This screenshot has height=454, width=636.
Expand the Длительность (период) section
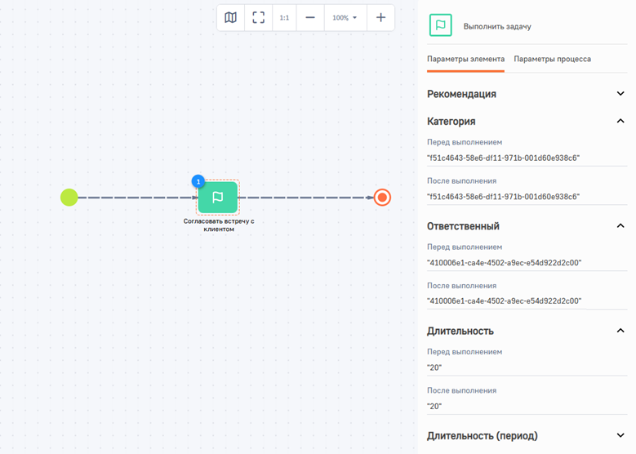pos(620,435)
